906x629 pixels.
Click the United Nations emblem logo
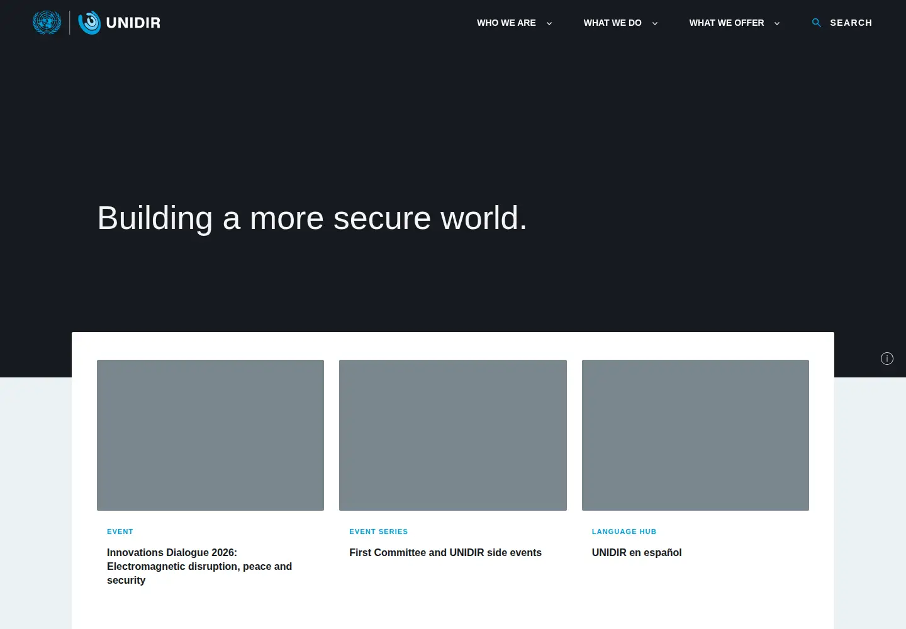(47, 23)
